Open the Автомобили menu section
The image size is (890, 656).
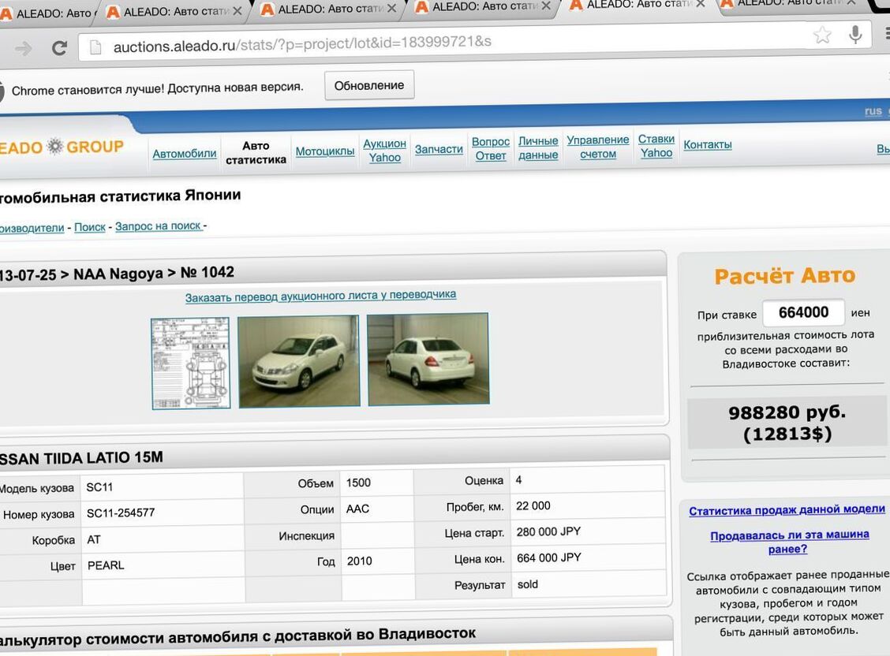tap(185, 153)
